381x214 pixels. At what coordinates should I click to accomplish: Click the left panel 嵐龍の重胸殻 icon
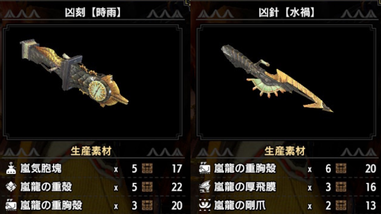[x=11, y=205]
